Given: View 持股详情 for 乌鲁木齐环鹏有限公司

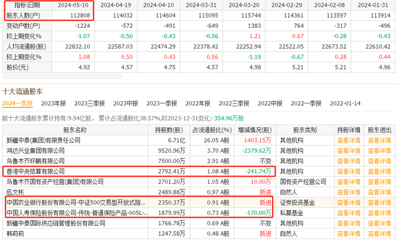Looking at the screenshot, I should (x=349, y=161).
